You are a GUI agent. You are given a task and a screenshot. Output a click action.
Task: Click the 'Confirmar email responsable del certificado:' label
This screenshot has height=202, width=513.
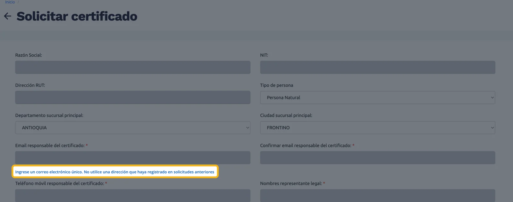click(306, 145)
